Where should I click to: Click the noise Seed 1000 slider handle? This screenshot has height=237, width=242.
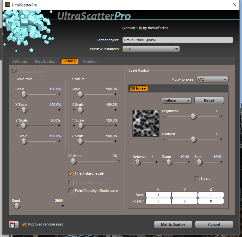pyautogui.click(x=199, y=162)
